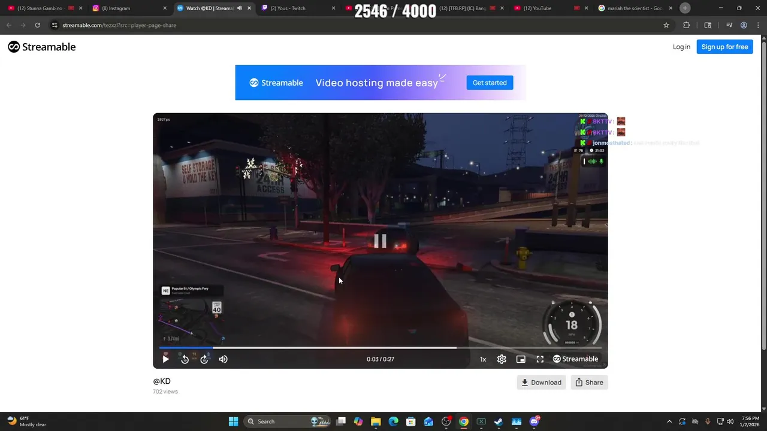Close the Streamable tab
This screenshot has width=767, height=431.
click(x=249, y=8)
